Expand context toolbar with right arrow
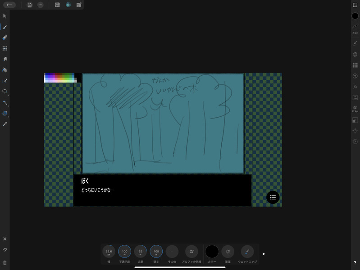Screen dimensions: 360x270 click(264, 254)
